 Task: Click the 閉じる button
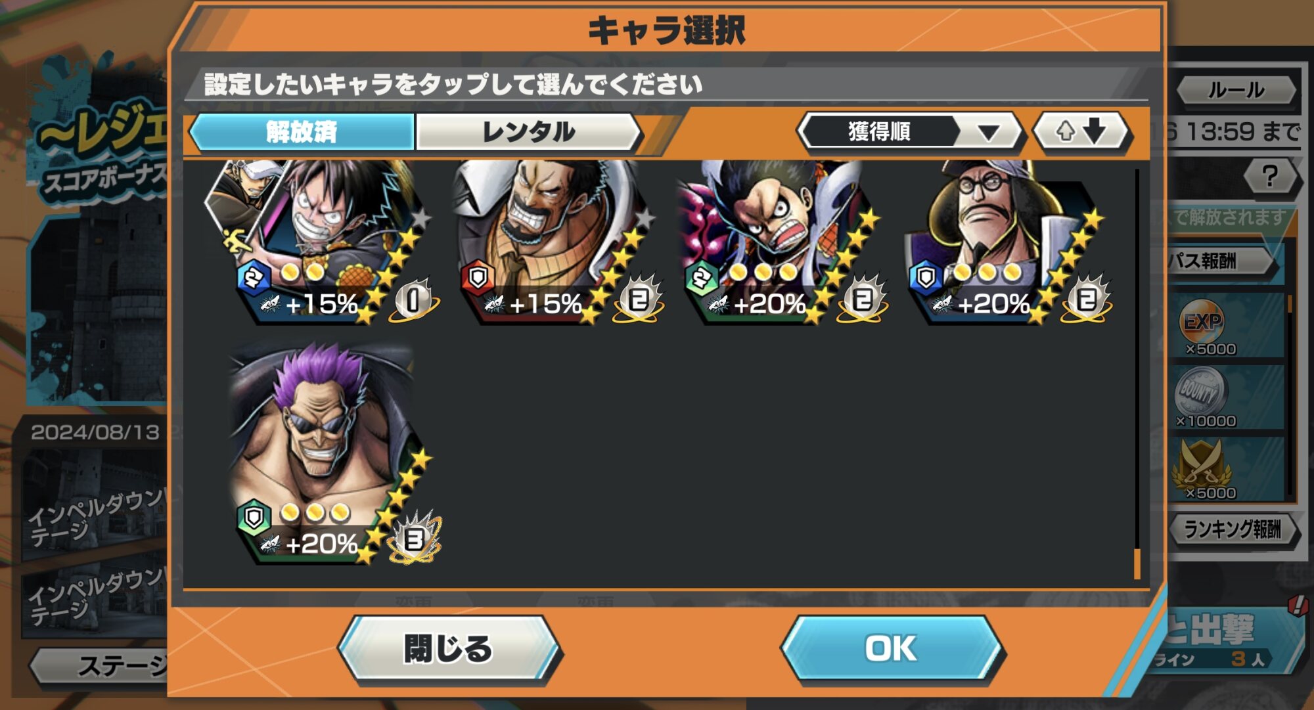449,649
